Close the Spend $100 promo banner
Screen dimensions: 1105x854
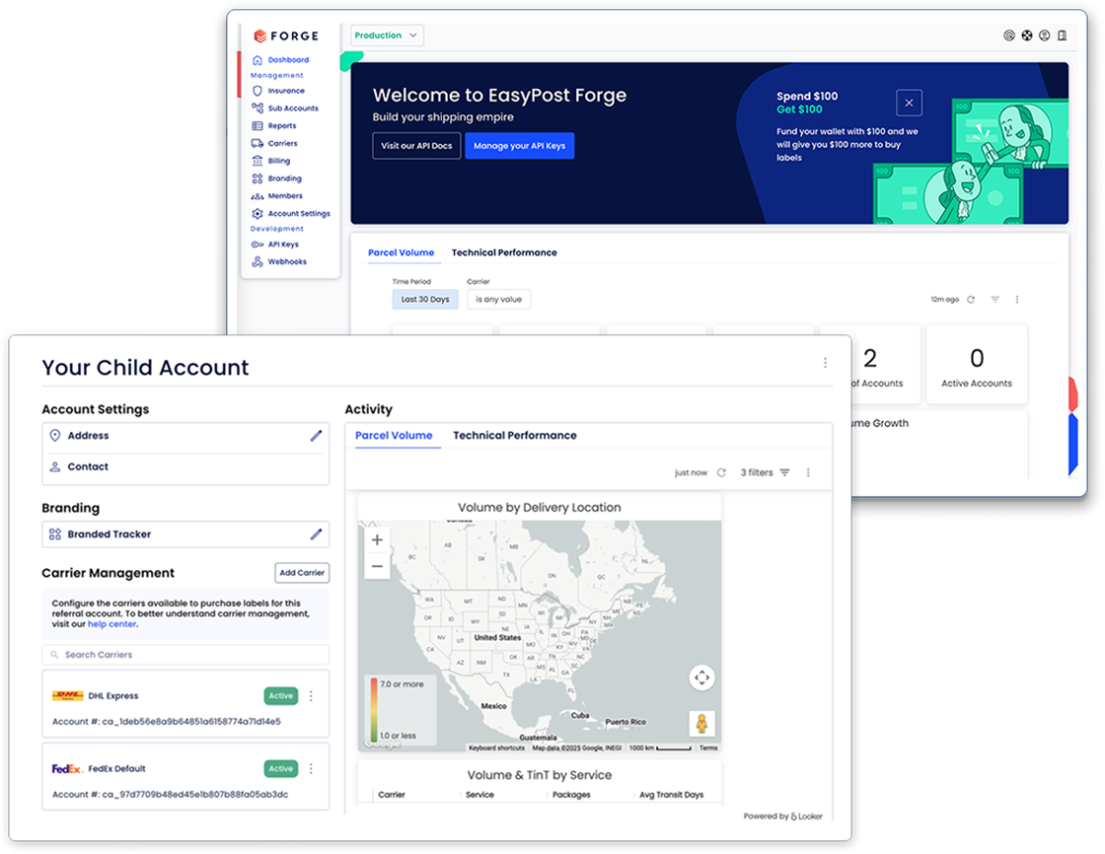pos(909,103)
